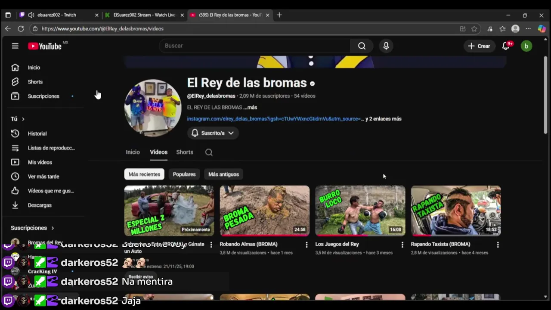Open the Suscrito/a subscription dropdown
Screen dimensions: 551x310
pyautogui.click(x=213, y=133)
